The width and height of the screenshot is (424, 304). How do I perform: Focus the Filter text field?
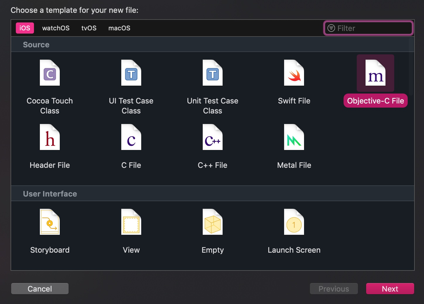[x=368, y=28]
